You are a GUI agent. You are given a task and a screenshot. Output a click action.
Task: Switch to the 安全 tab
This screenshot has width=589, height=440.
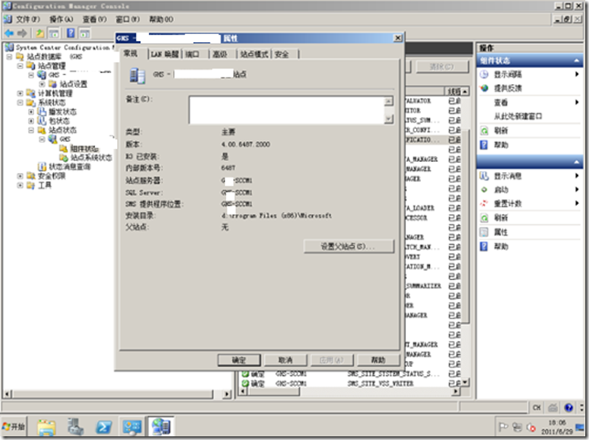tap(282, 55)
